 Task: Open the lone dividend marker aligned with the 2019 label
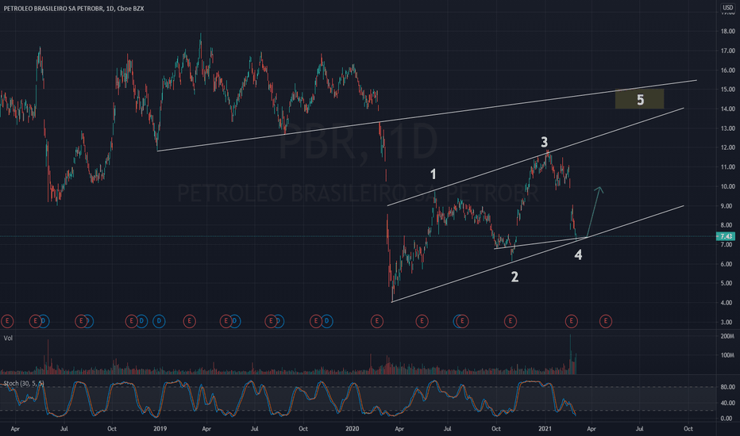tap(159, 322)
